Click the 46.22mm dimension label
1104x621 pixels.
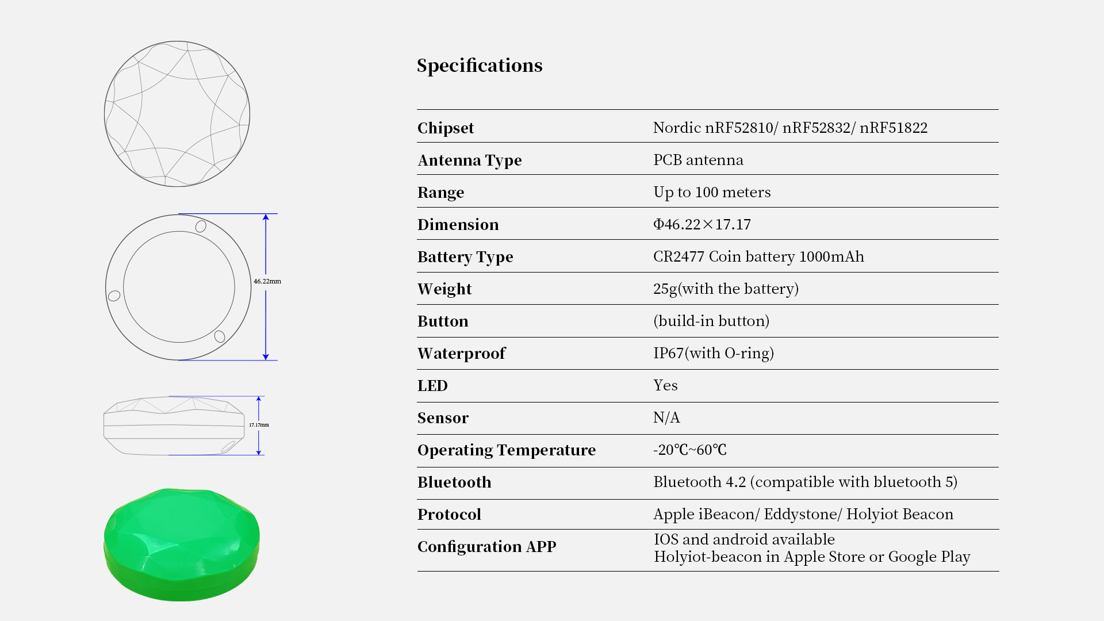(x=267, y=281)
